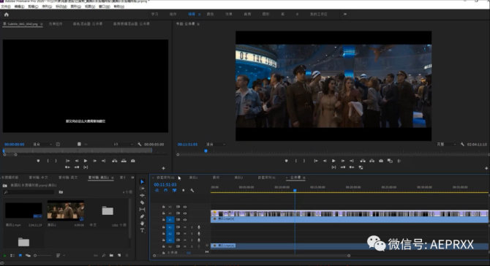Image resolution: width=490 pixels, height=266 pixels.
Task: Open Source Monitor zoom level dropdown
Action: click(x=42, y=144)
